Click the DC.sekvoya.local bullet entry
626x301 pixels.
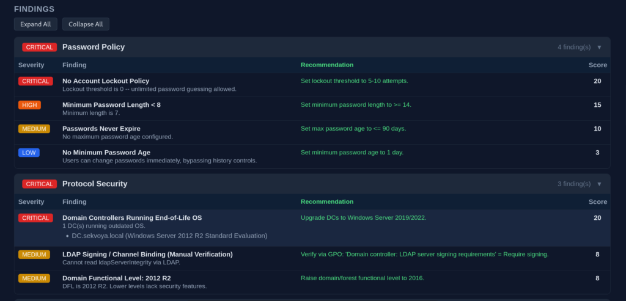click(x=169, y=236)
